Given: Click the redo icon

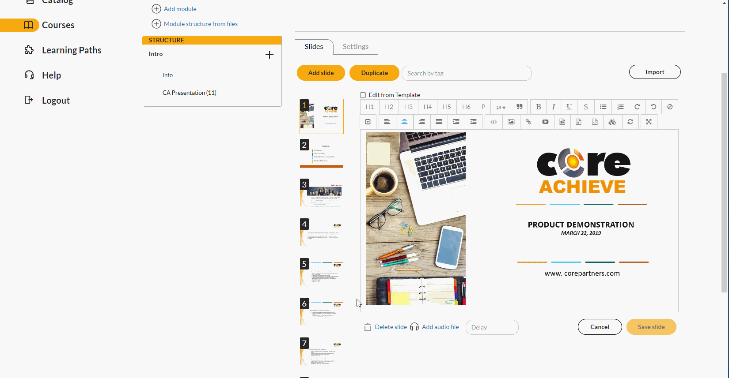Looking at the screenshot, I should pyautogui.click(x=637, y=107).
